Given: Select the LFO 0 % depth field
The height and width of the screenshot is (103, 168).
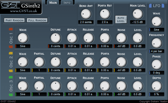Looking at the screenshot, I should 157,94.
